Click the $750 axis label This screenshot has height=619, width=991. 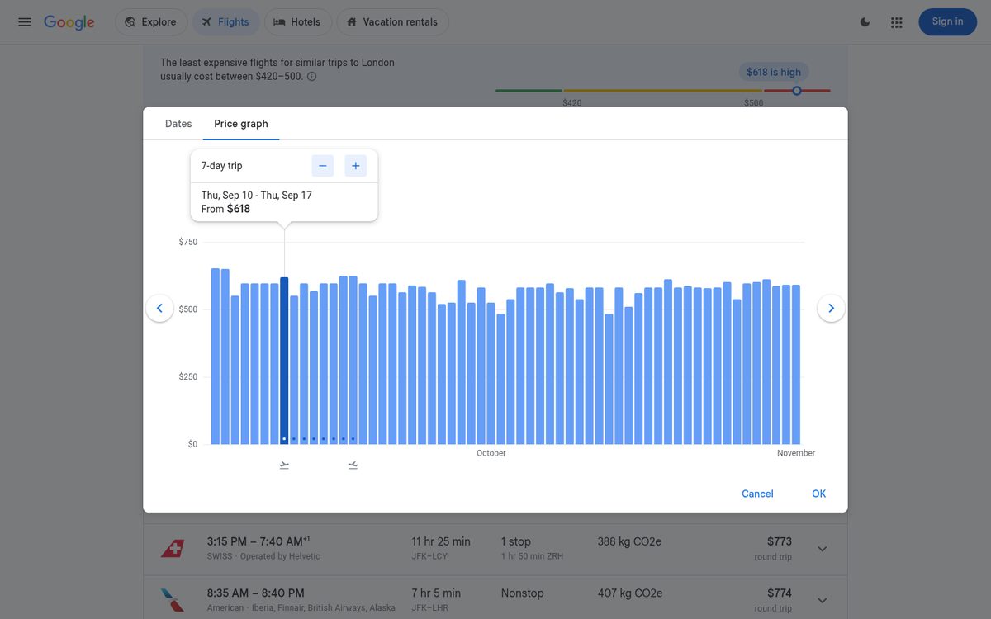(188, 242)
